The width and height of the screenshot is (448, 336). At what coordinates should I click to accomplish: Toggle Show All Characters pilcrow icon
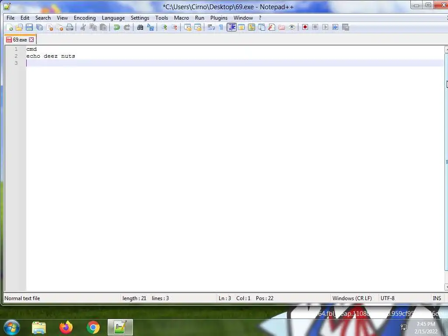[x=221, y=28]
